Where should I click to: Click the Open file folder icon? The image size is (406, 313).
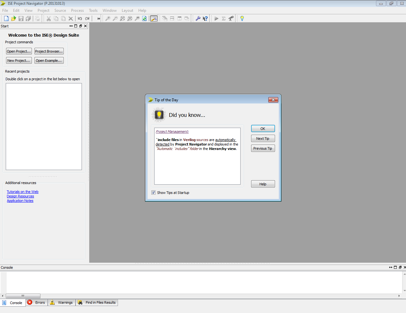[14, 18]
